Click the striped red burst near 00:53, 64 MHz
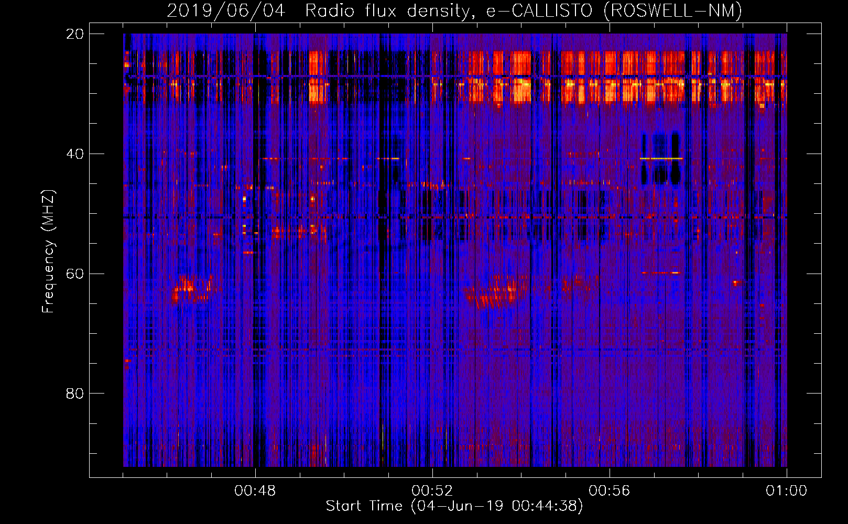 (x=493, y=296)
